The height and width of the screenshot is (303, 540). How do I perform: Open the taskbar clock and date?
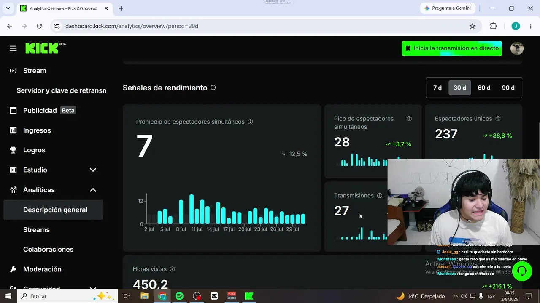[x=510, y=296]
